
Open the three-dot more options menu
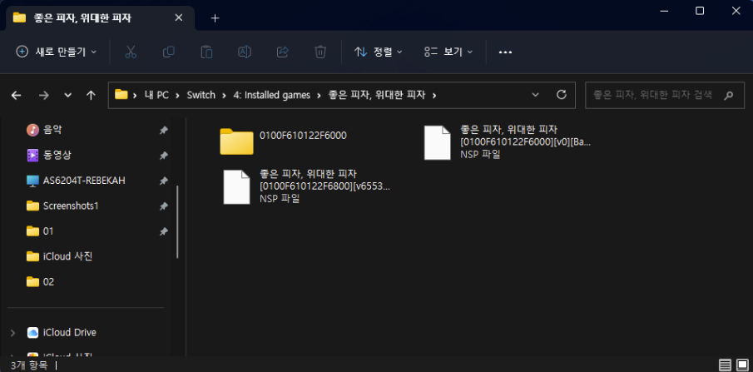[505, 52]
